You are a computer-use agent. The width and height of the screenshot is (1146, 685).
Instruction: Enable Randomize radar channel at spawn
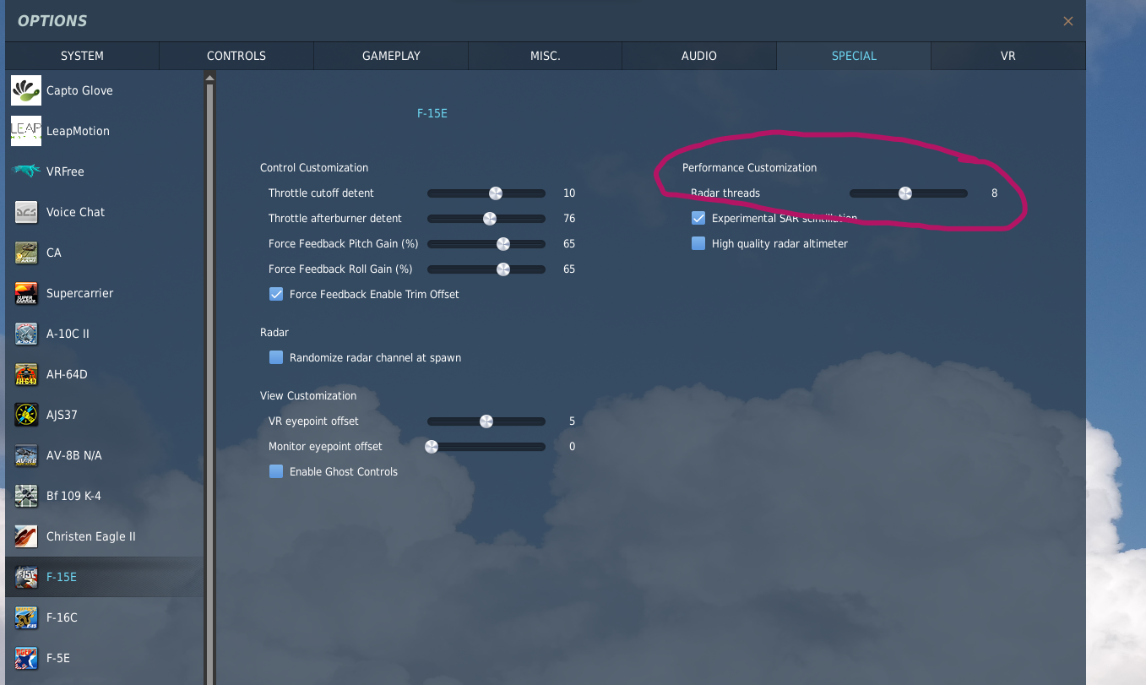(275, 357)
